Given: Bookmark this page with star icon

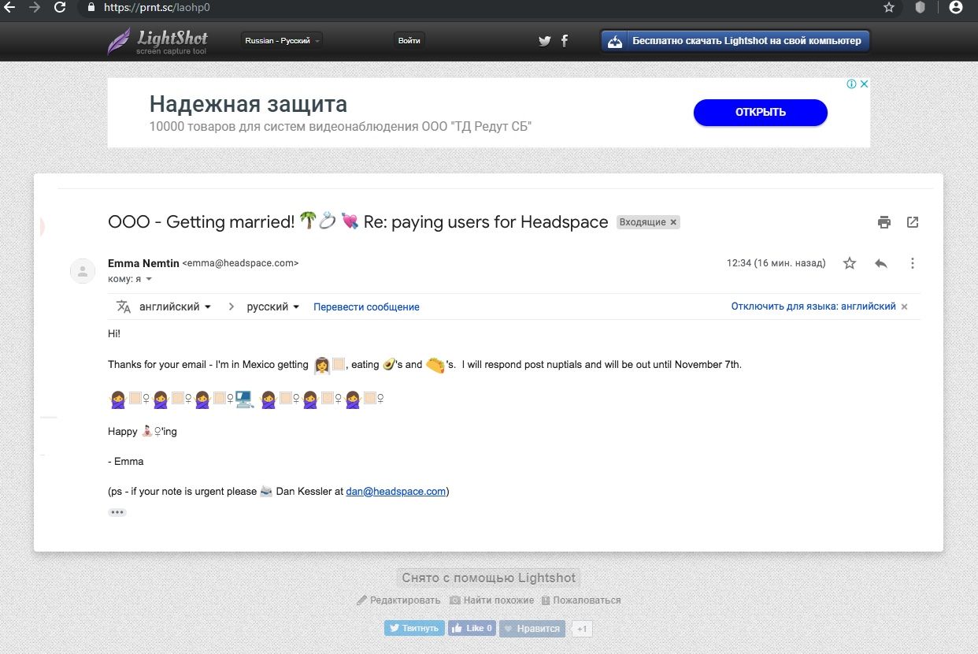Looking at the screenshot, I should coord(889,7).
